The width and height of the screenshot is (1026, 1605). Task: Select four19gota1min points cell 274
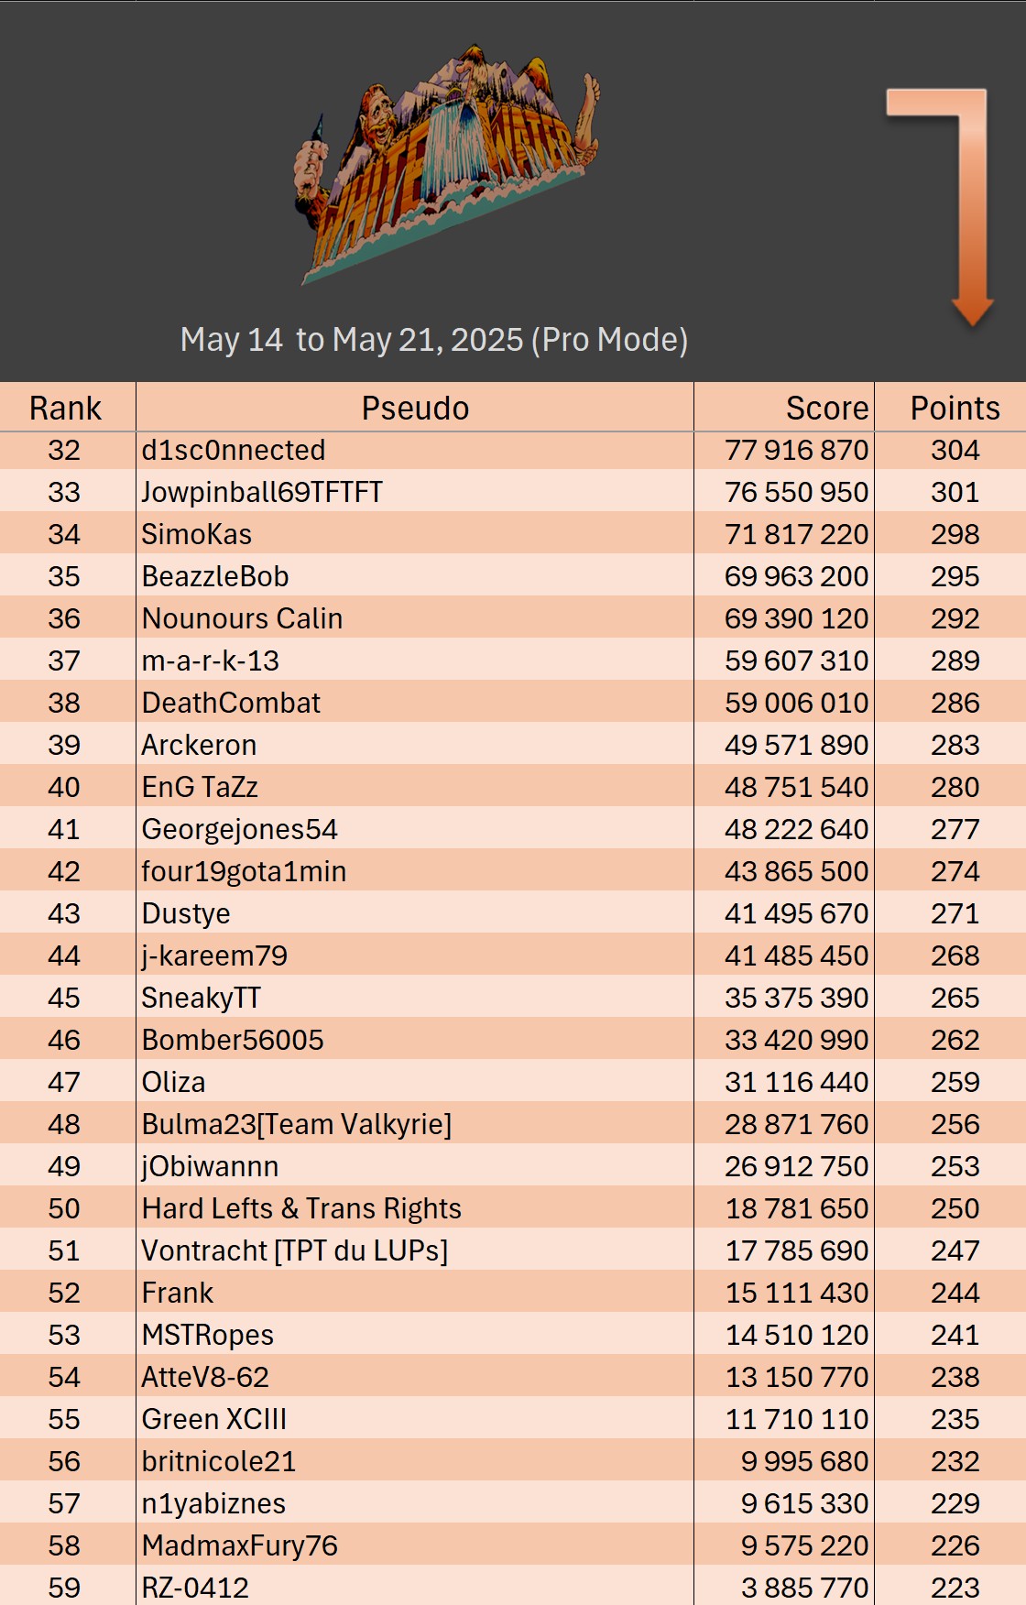(x=955, y=871)
